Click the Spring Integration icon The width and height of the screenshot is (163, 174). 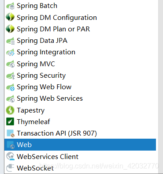tap(10, 52)
